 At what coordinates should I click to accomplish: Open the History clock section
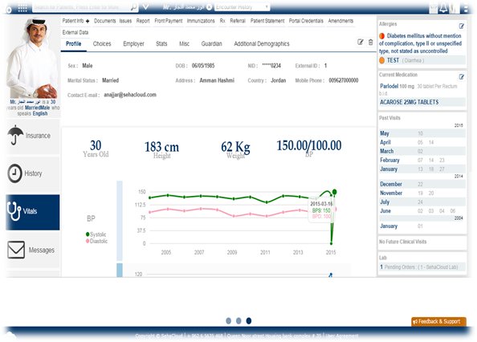pos(33,173)
